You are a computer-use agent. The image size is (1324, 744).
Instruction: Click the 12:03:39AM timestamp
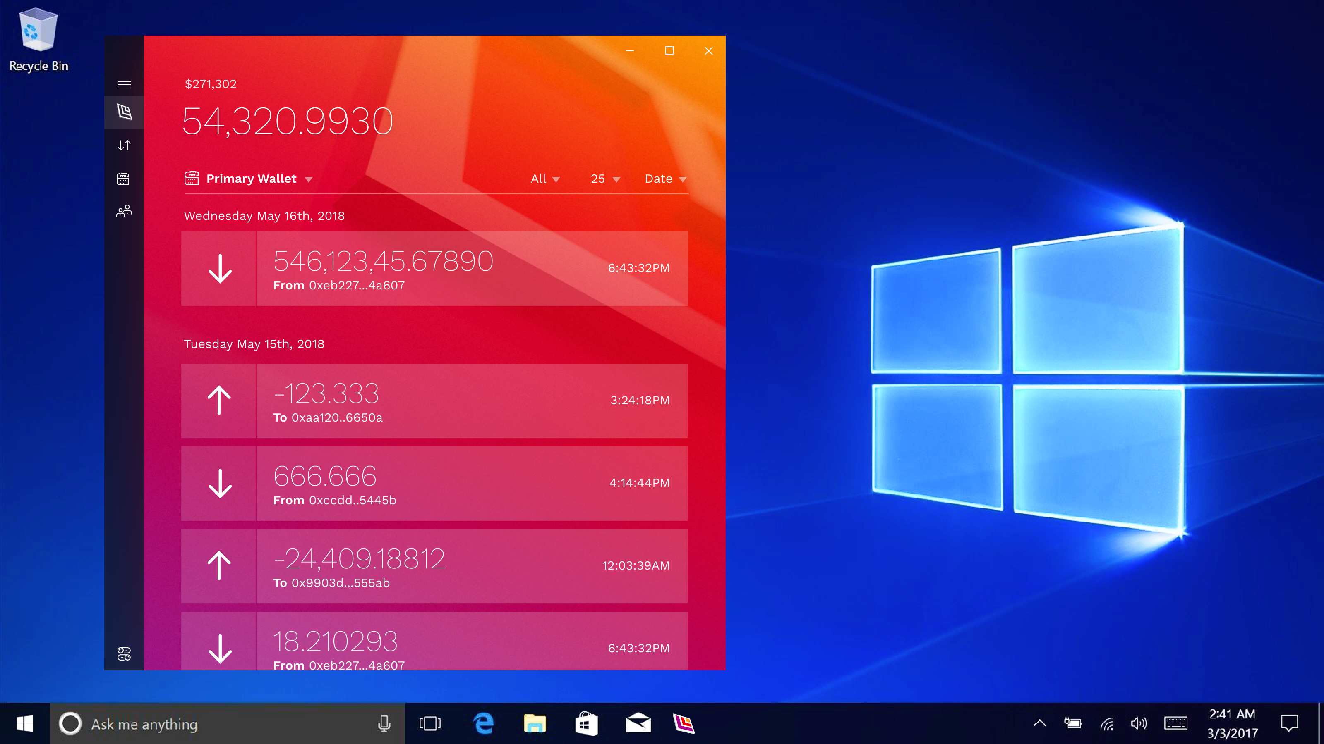(636, 565)
